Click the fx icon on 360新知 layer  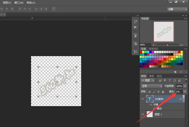coord(180,99)
